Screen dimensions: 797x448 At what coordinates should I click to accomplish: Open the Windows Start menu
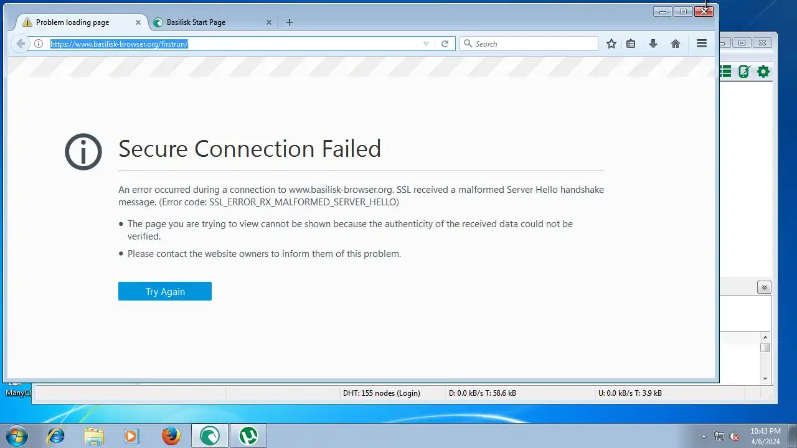coord(16,436)
